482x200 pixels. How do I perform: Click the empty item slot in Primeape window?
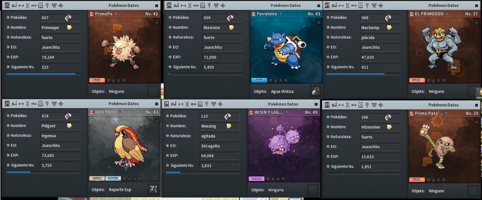pyautogui.click(x=153, y=91)
